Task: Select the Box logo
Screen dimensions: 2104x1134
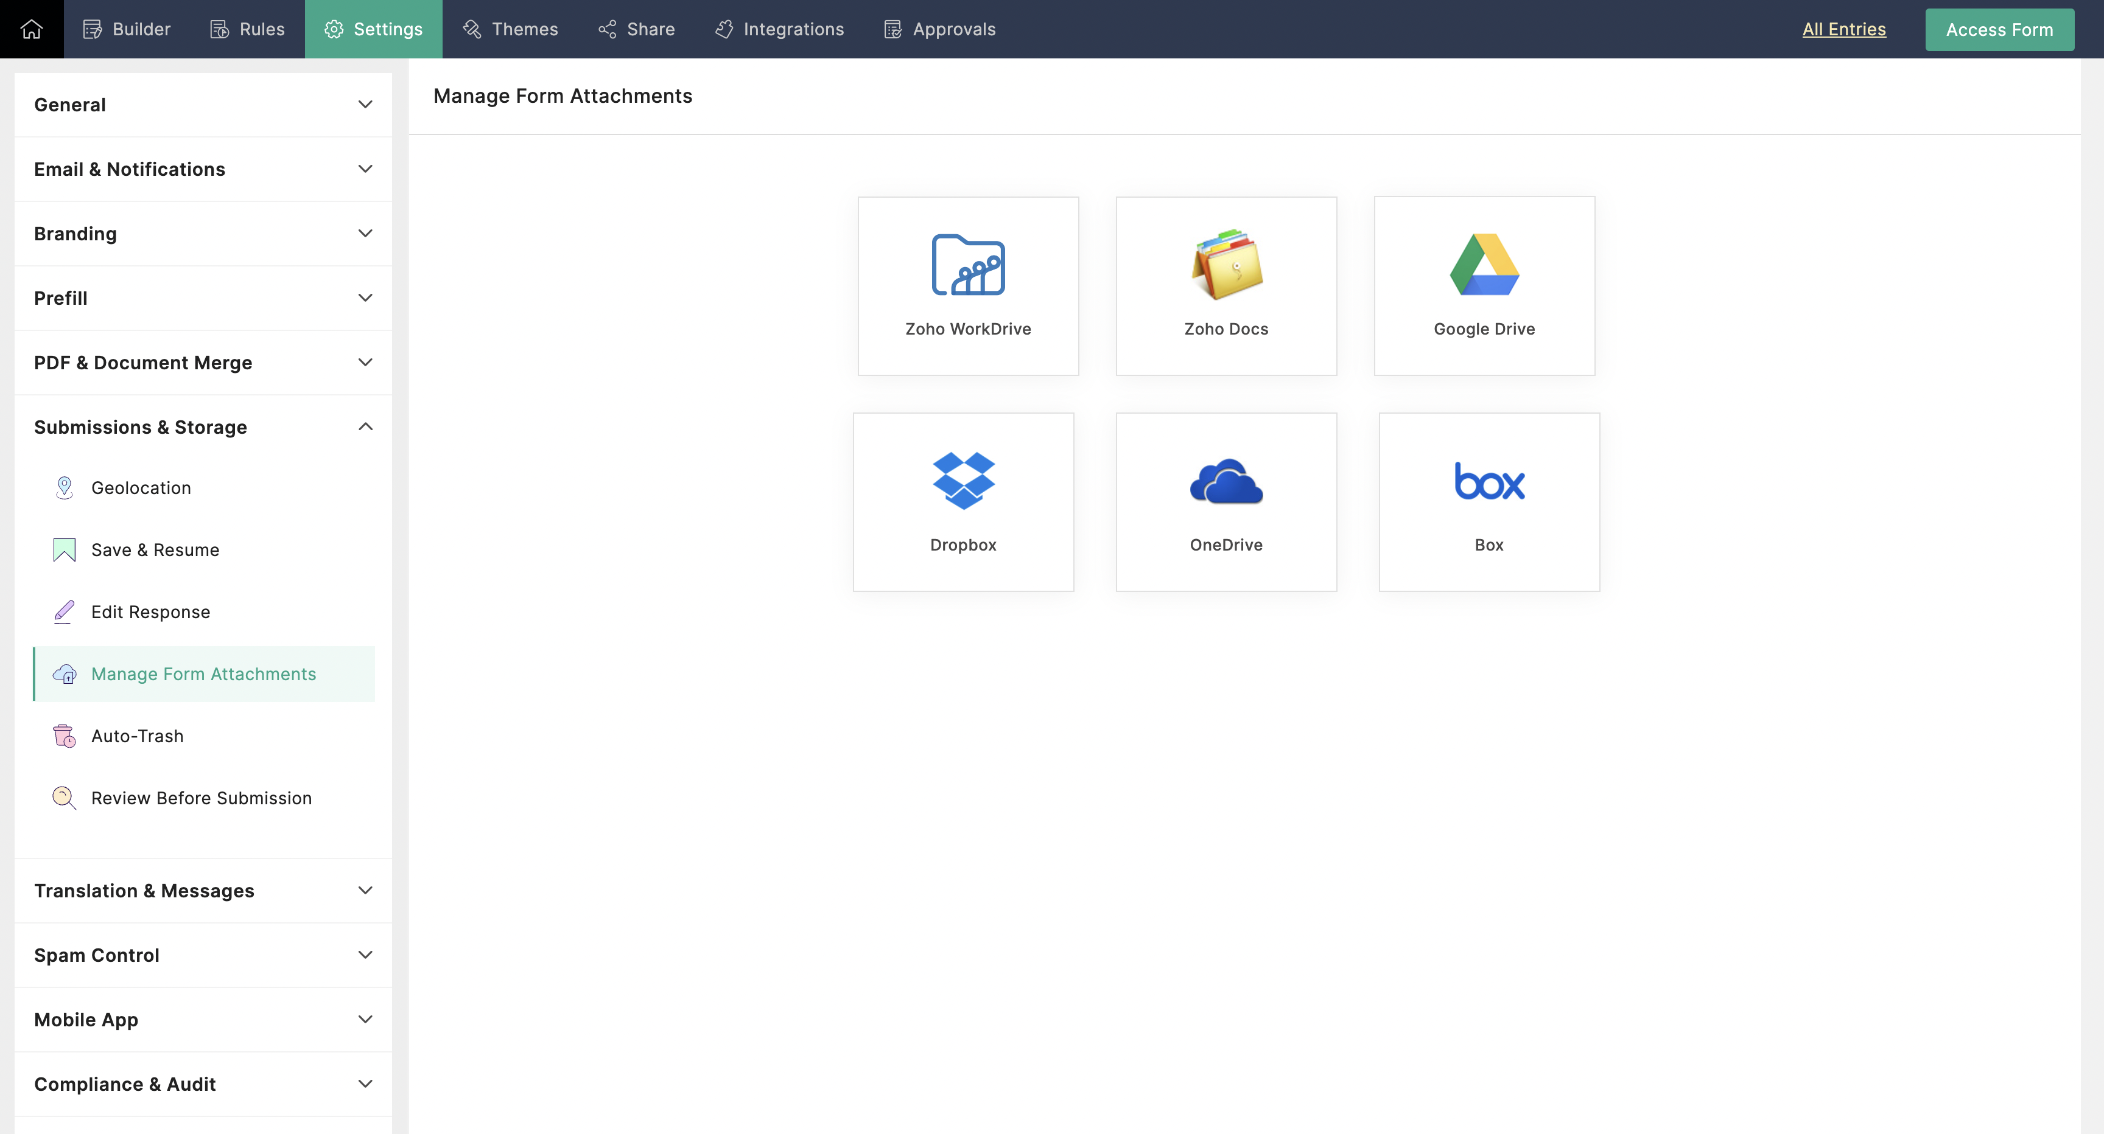Action: click(1489, 481)
